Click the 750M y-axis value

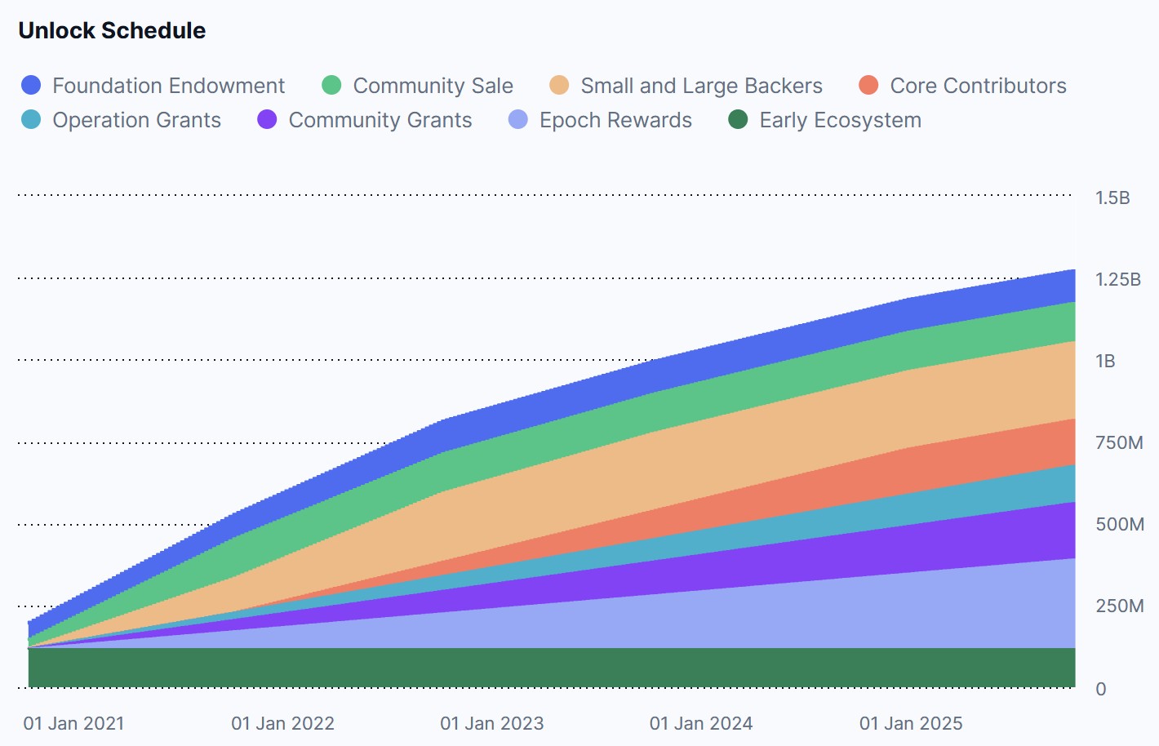[1119, 442]
